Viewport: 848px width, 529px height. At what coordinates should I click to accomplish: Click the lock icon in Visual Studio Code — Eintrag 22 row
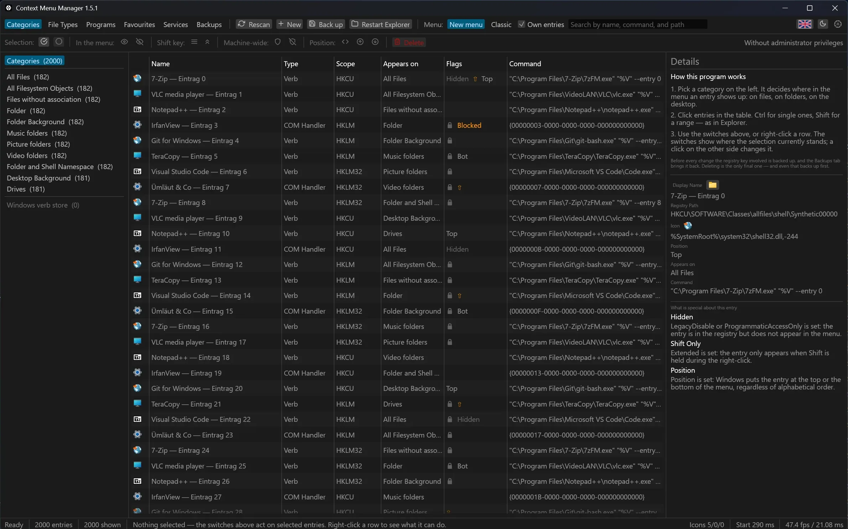[x=450, y=419]
